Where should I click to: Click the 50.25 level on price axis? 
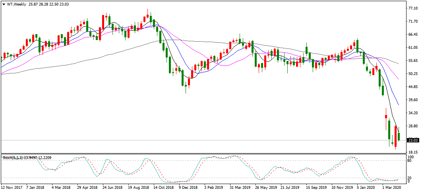click(x=413, y=73)
